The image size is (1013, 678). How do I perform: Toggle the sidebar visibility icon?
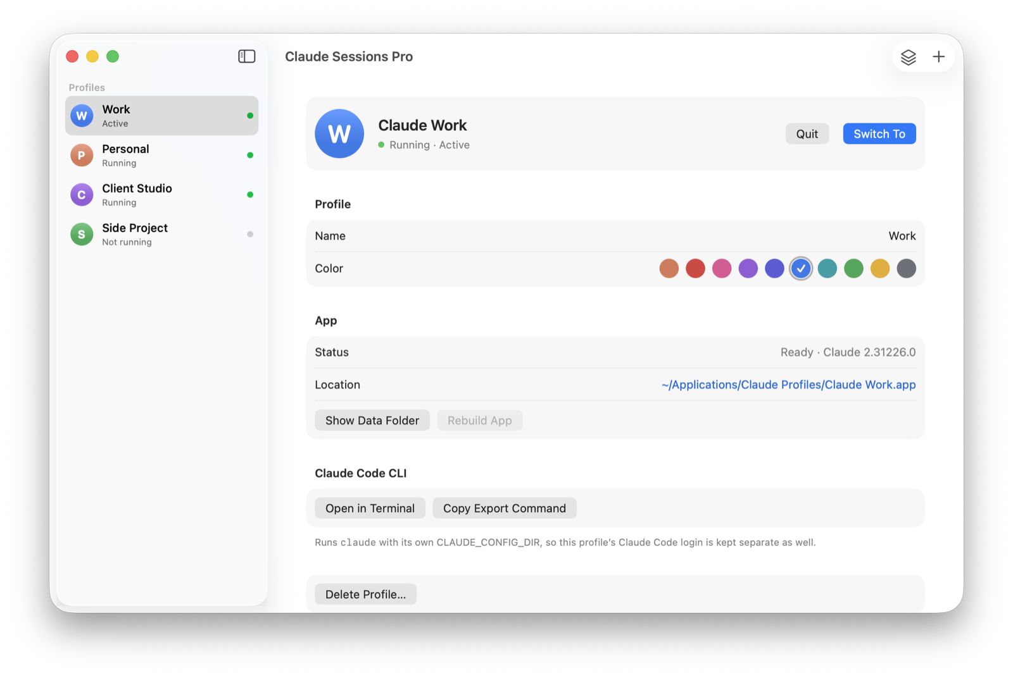coord(246,56)
